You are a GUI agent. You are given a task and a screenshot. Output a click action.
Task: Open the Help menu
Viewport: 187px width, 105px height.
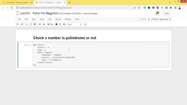77,19
